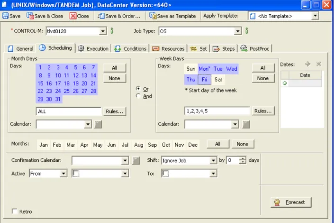Viewport: 334px width, 223px height.
Task: Toggle the Jun month
Action: [111, 145]
